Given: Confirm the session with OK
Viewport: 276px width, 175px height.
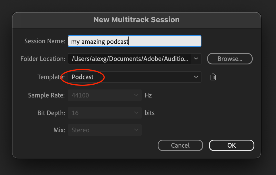Looking at the screenshot, I should 231,145.
